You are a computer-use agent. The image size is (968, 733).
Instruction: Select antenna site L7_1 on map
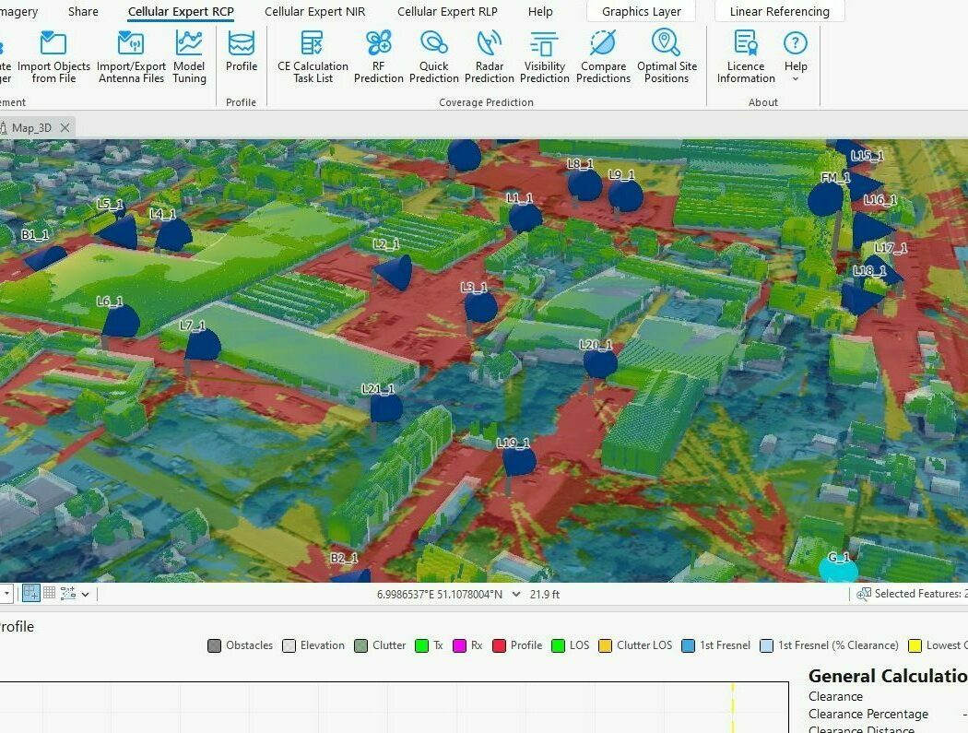tap(203, 345)
